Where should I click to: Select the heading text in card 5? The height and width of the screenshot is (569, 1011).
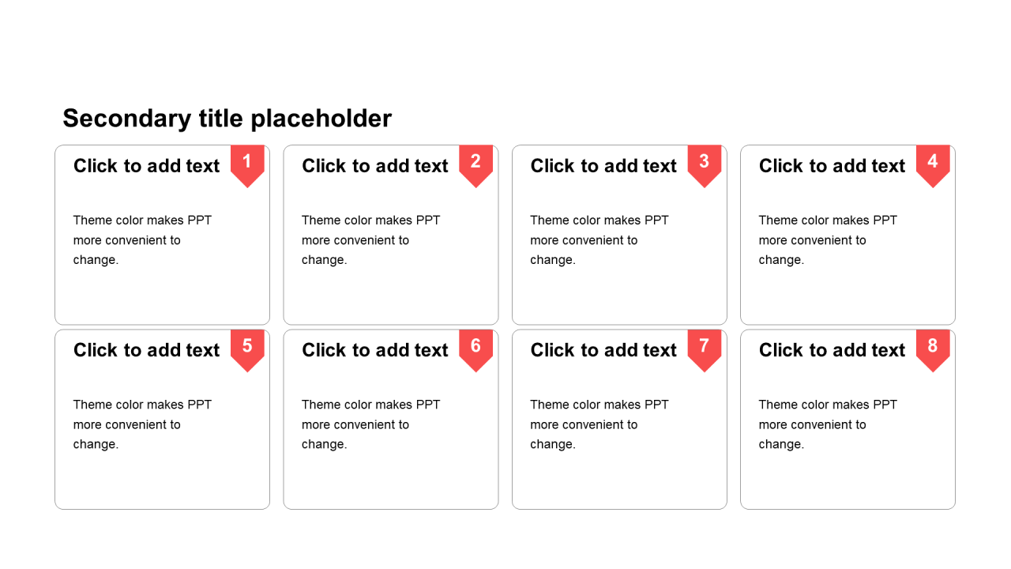146,350
